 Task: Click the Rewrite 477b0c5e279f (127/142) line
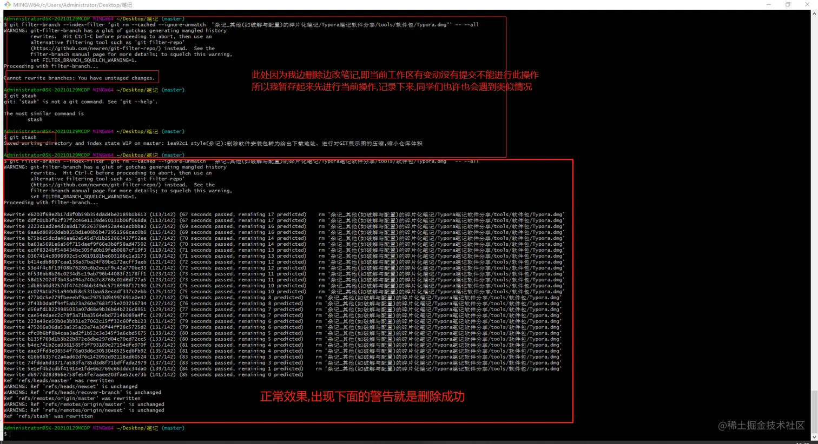pyautogui.click(x=283, y=298)
